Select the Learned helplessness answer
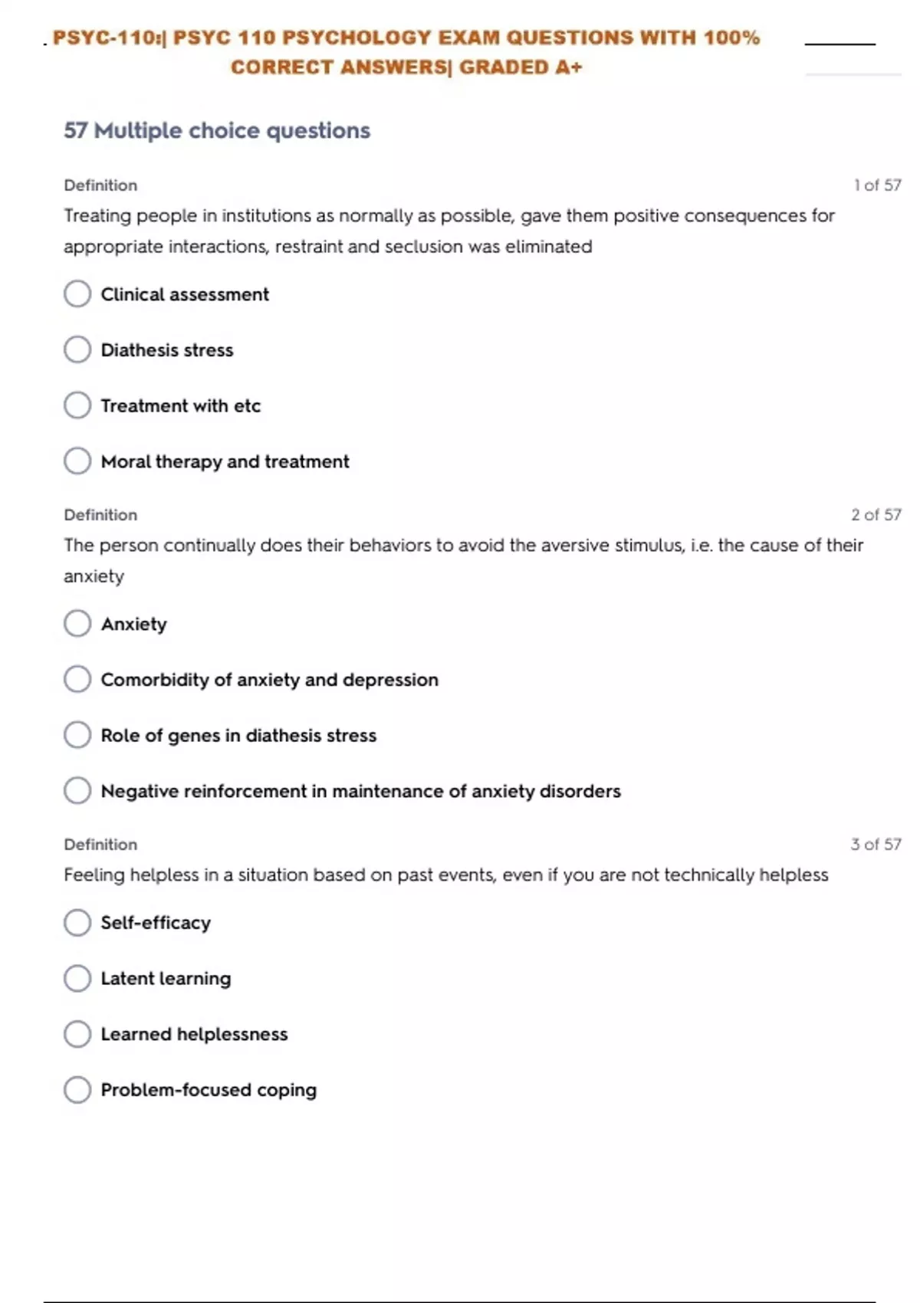Viewport: 920px width, 1303px height. pyautogui.click(x=77, y=1034)
